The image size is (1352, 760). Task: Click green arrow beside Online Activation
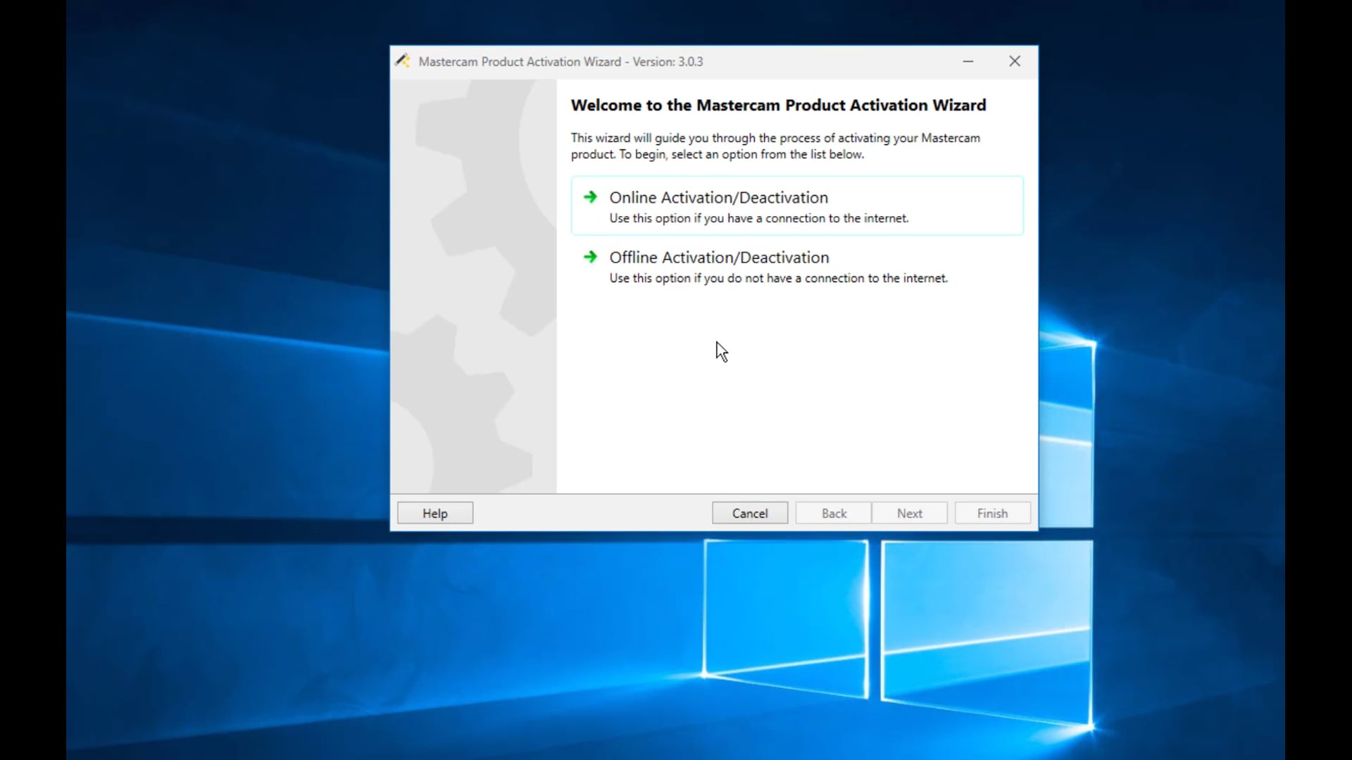tap(590, 197)
